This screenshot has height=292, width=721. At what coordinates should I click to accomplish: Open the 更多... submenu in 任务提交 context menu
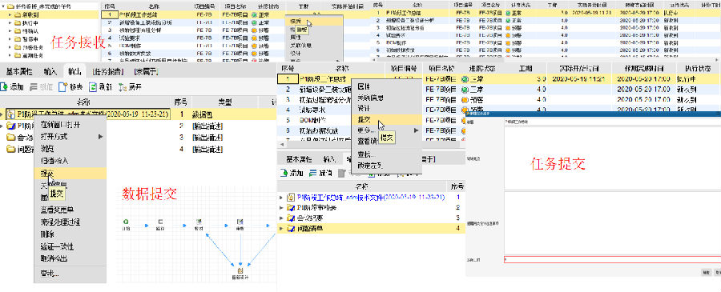click(386, 130)
